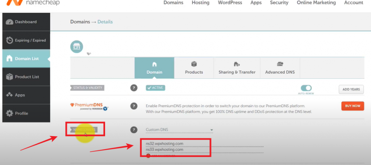Screen dimensions: 371x165
Task: Click the PremiumDNS diamond logo
Action: (72, 105)
